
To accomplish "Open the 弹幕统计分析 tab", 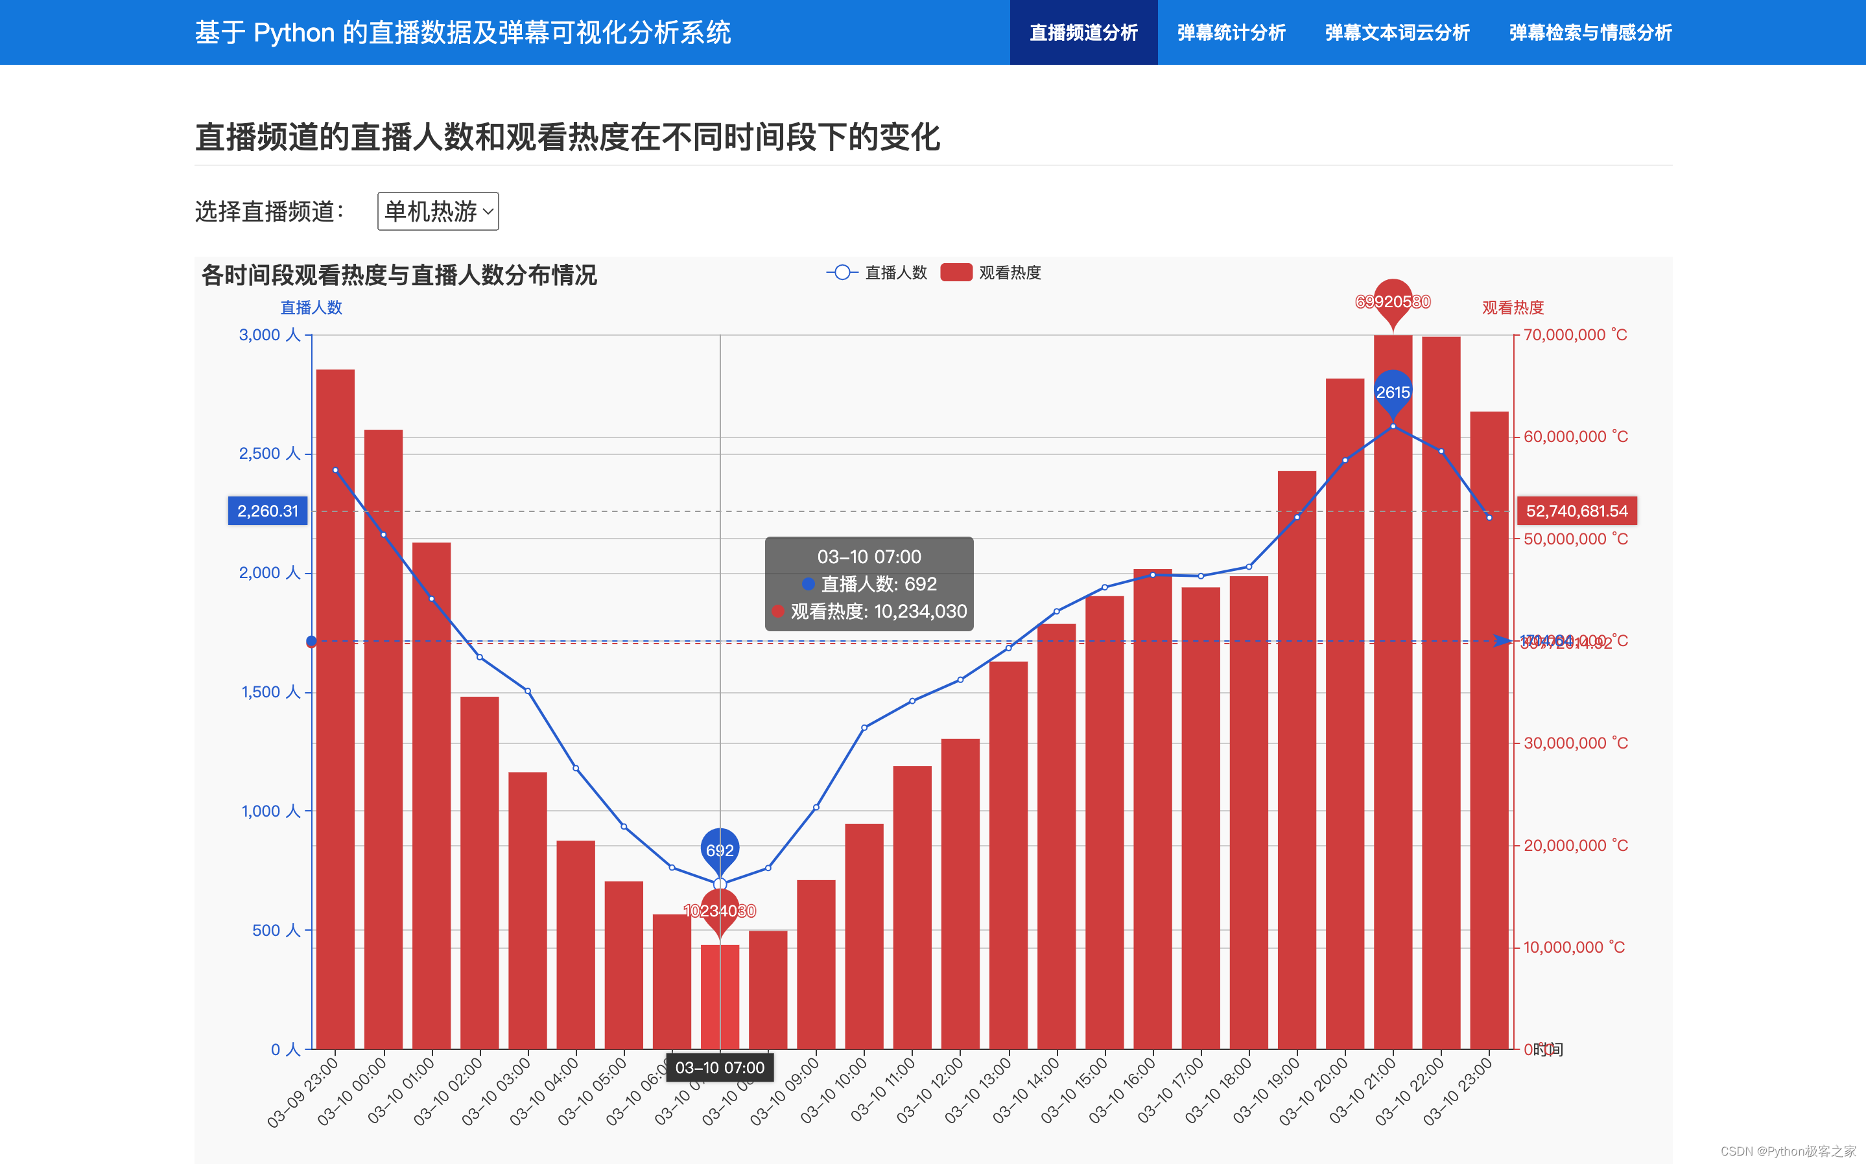I will 1231,32.
